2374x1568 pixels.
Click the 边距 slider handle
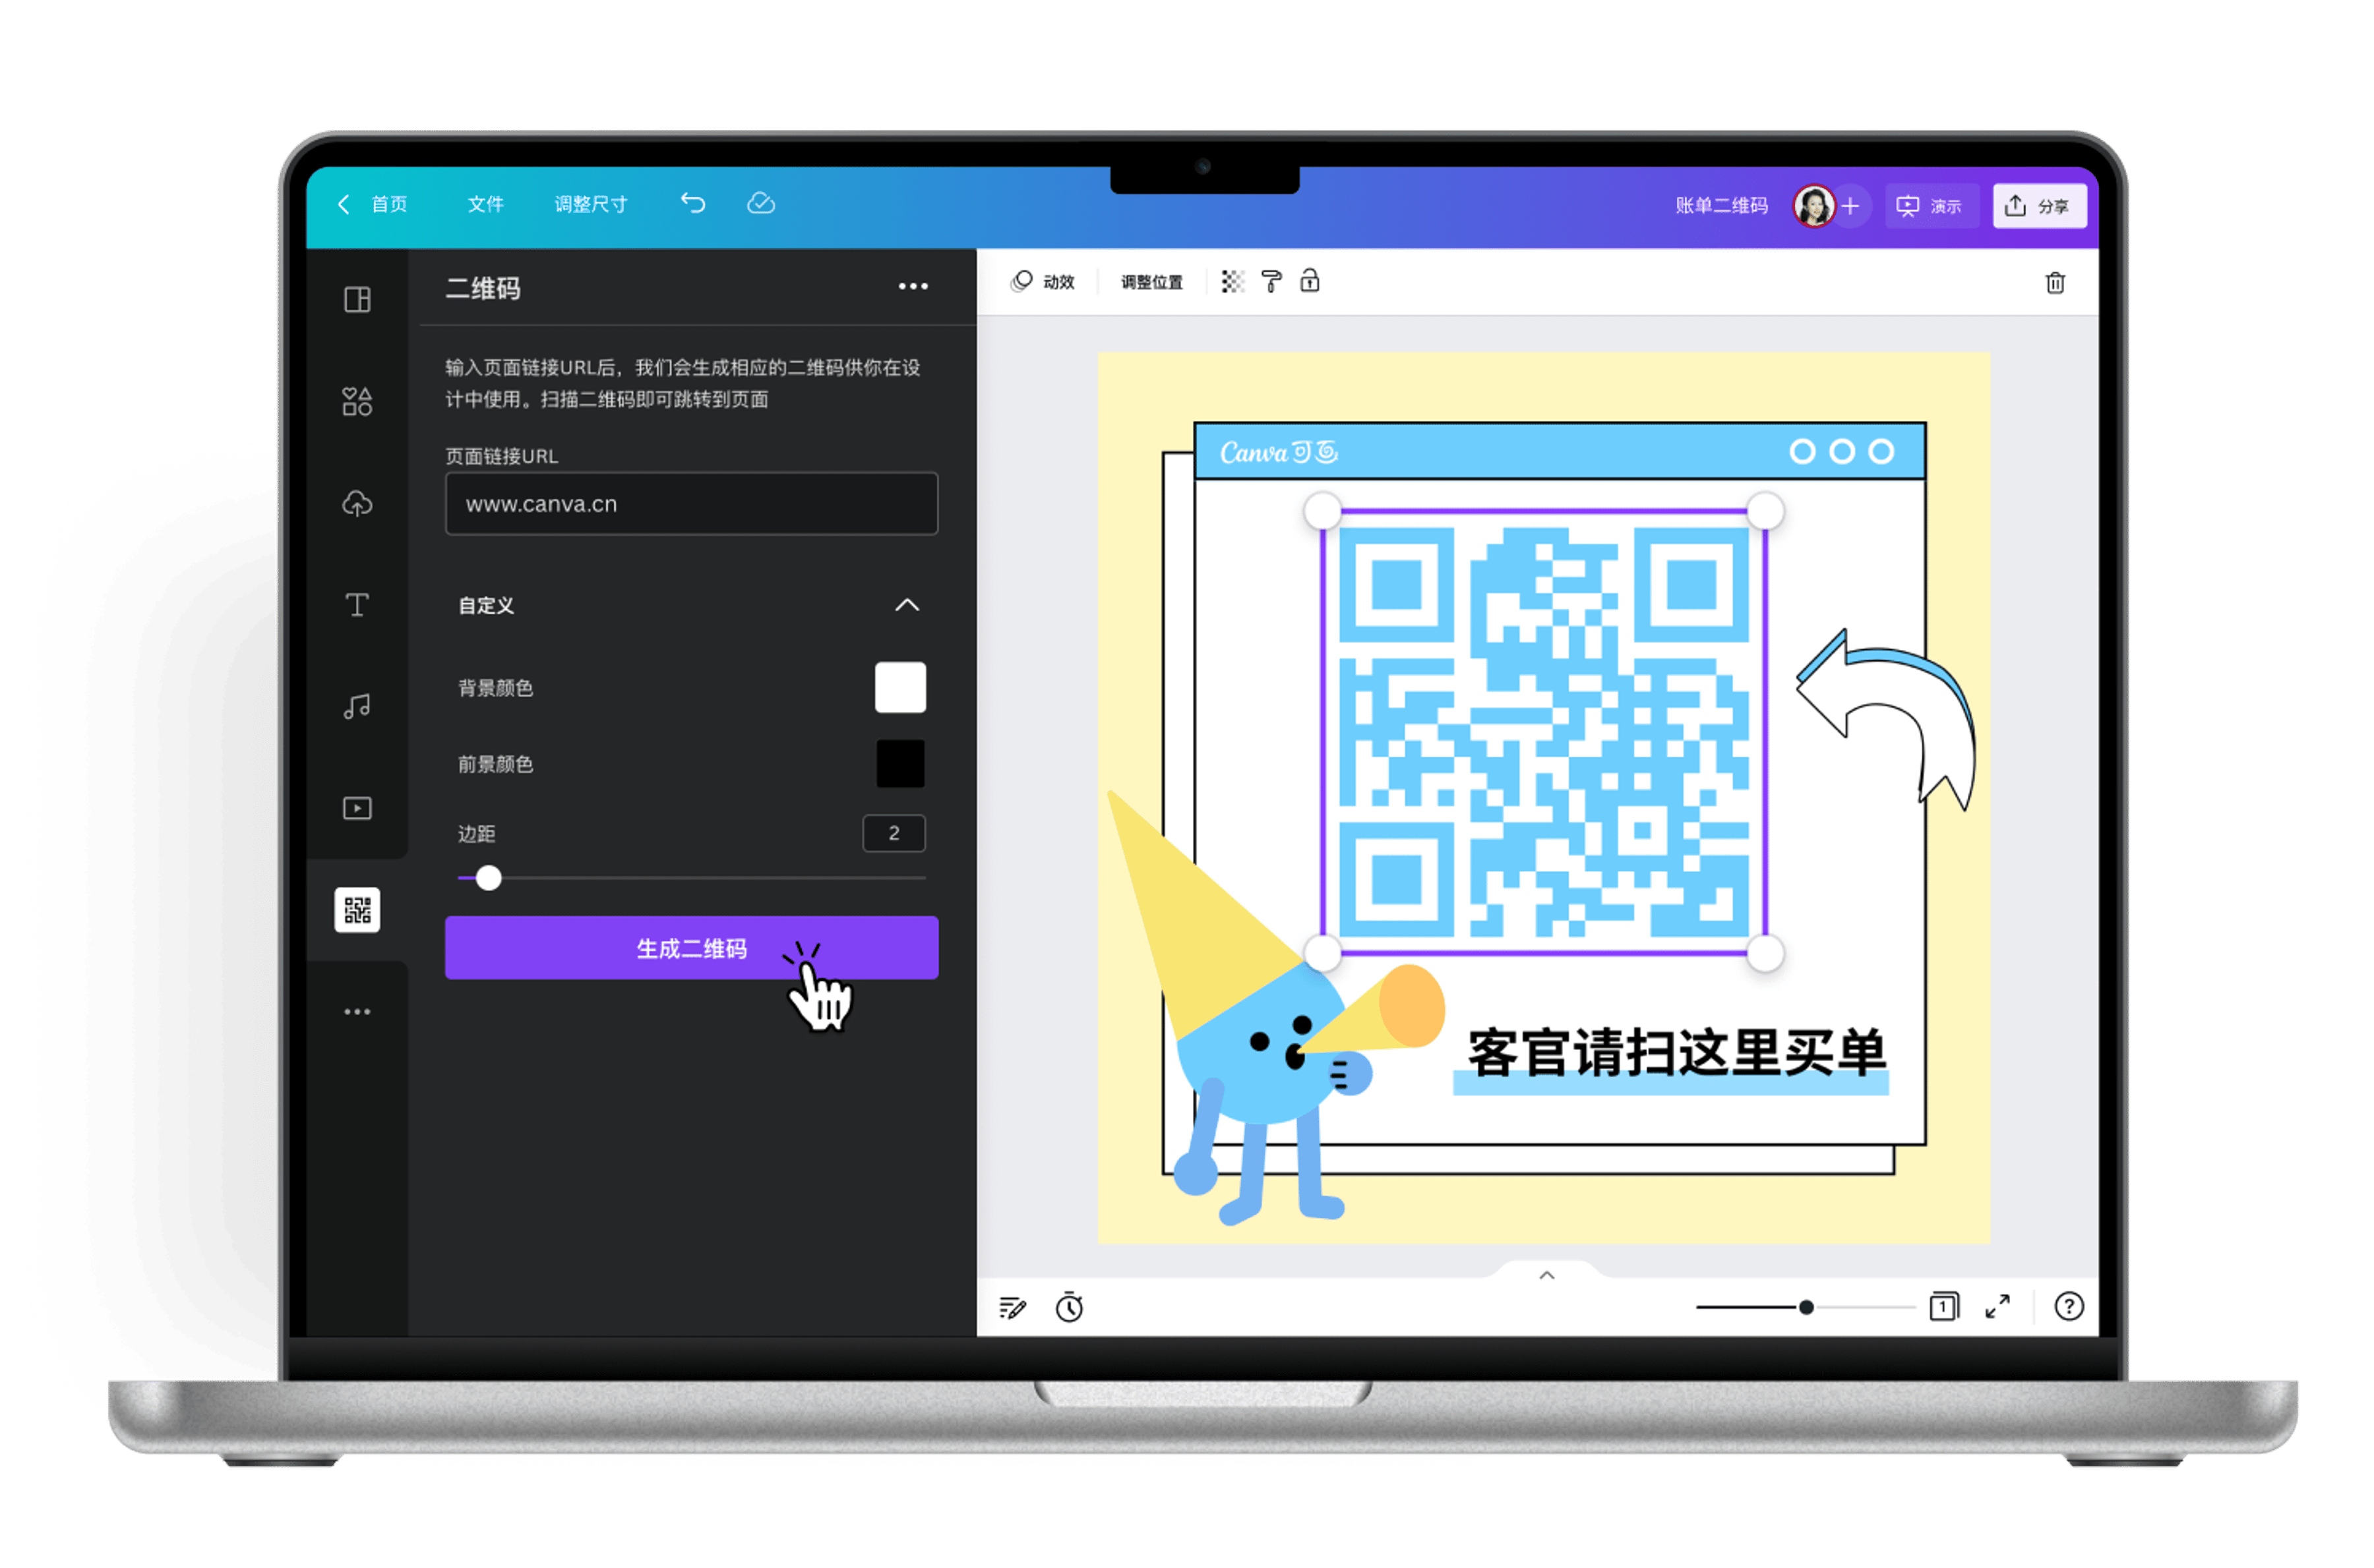click(488, 878)
